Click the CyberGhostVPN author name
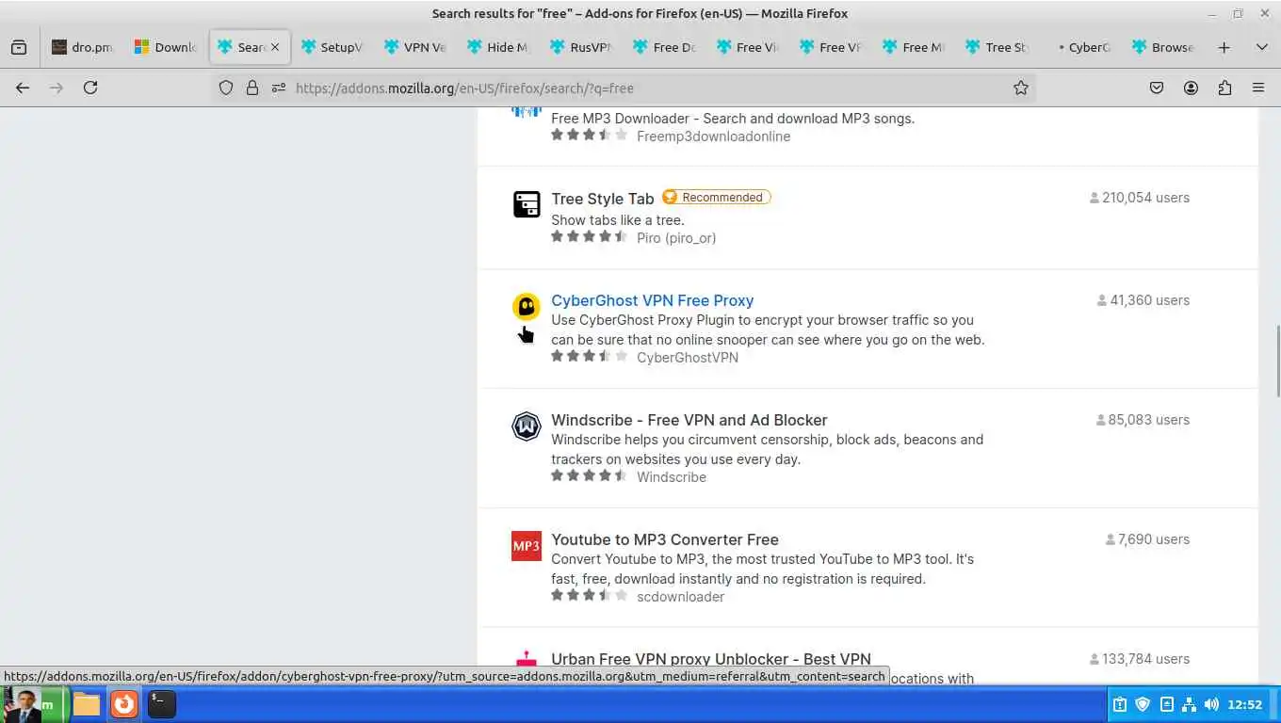The height and width of the screenshot is (723, 1281). [x=688, y=358]
